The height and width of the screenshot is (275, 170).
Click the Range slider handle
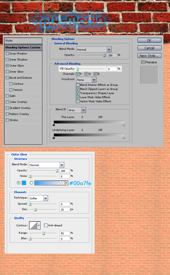43,233
